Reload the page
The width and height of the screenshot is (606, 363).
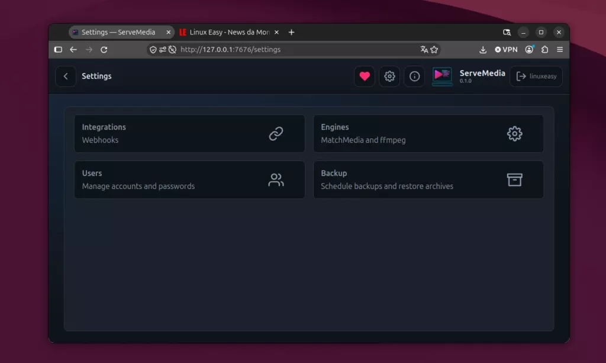tap(104, 50)
